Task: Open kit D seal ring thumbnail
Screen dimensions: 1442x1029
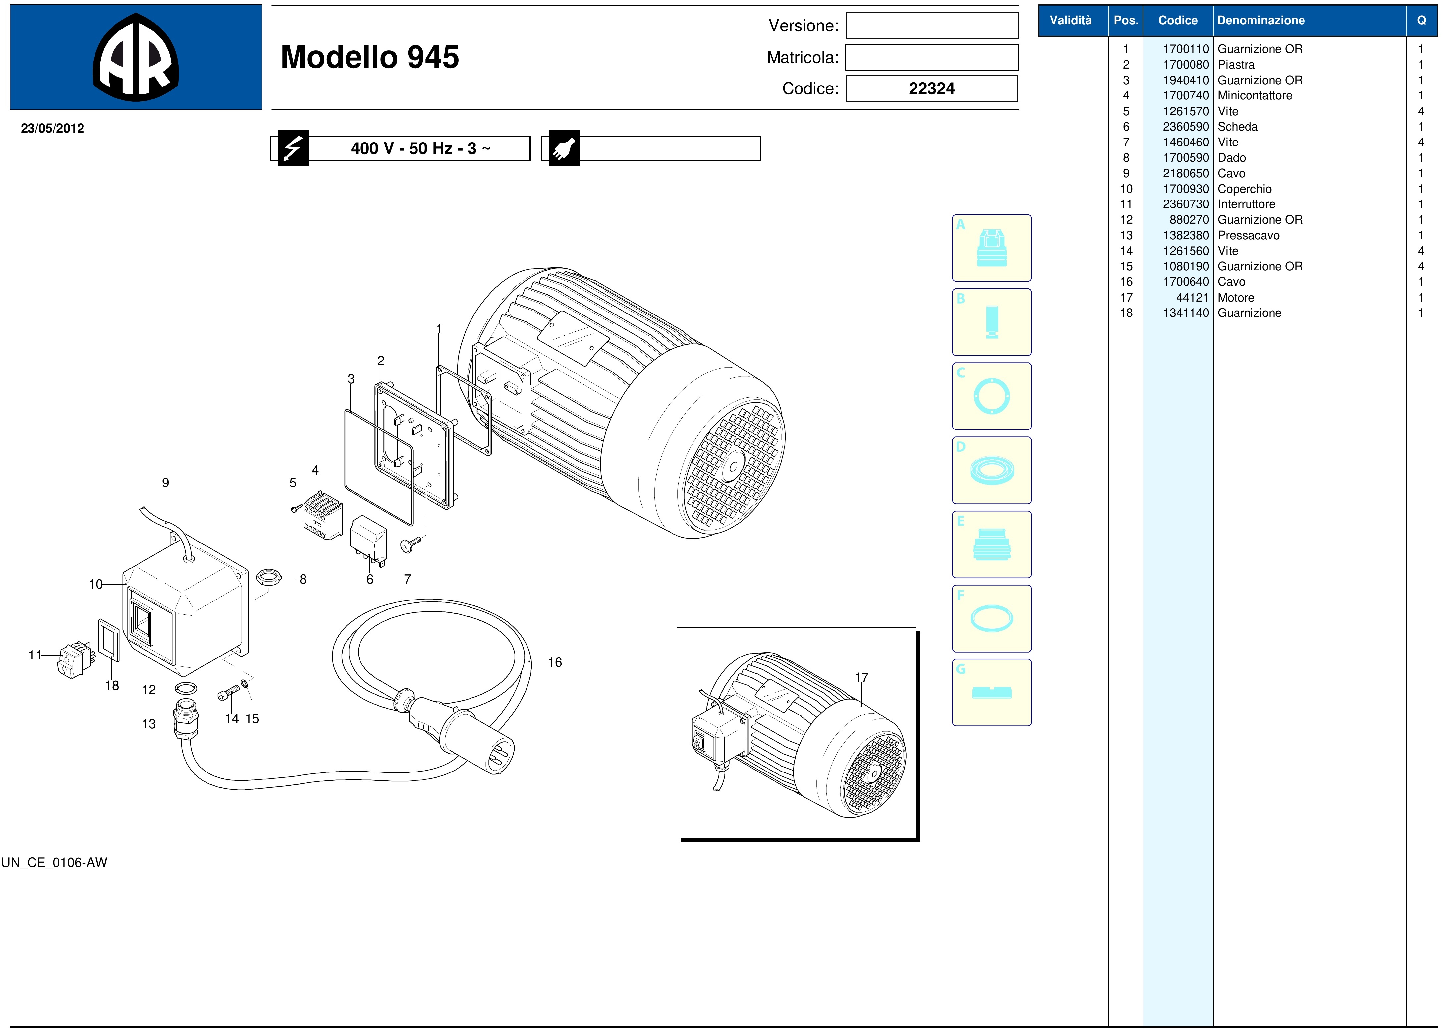Action: pyautogui.click(x=991, y=470)
